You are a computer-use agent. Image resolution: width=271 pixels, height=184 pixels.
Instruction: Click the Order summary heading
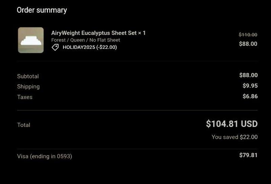(x=42, y=10)
